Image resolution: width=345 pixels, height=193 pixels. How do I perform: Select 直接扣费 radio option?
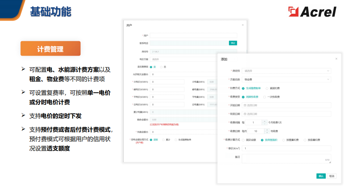click(x=273, y=89)
